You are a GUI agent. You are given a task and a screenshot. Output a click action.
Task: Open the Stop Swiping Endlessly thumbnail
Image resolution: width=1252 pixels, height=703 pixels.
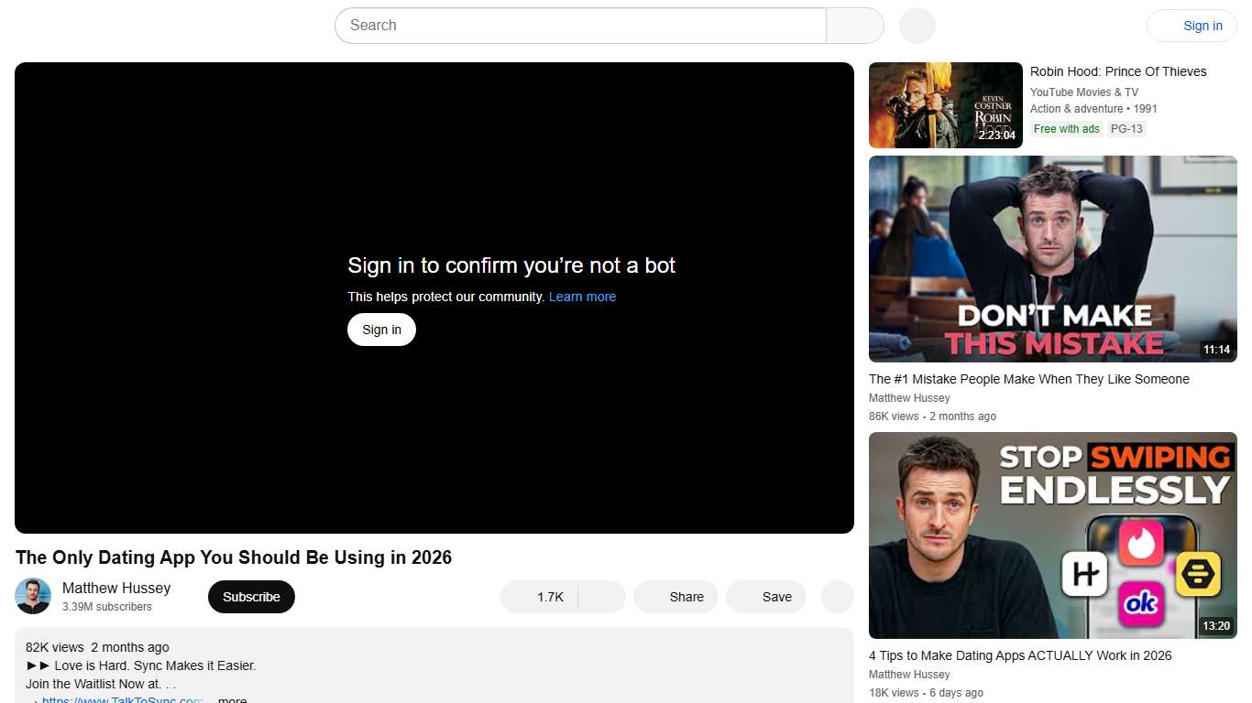pyautogui.click(x=1052, y=535)
